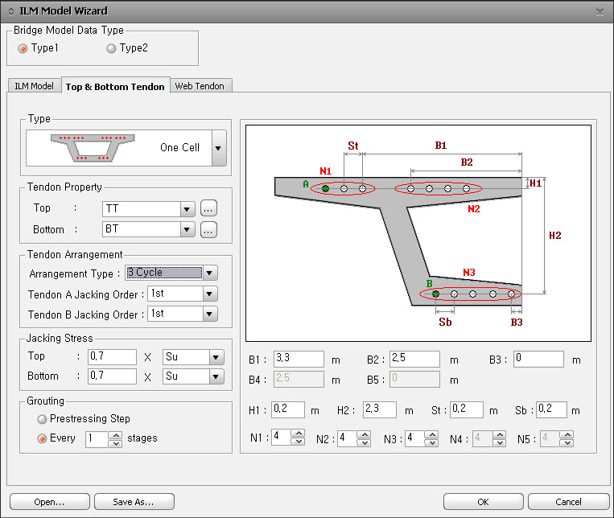
Task: Click the OK button
Action: coord(483,502)
